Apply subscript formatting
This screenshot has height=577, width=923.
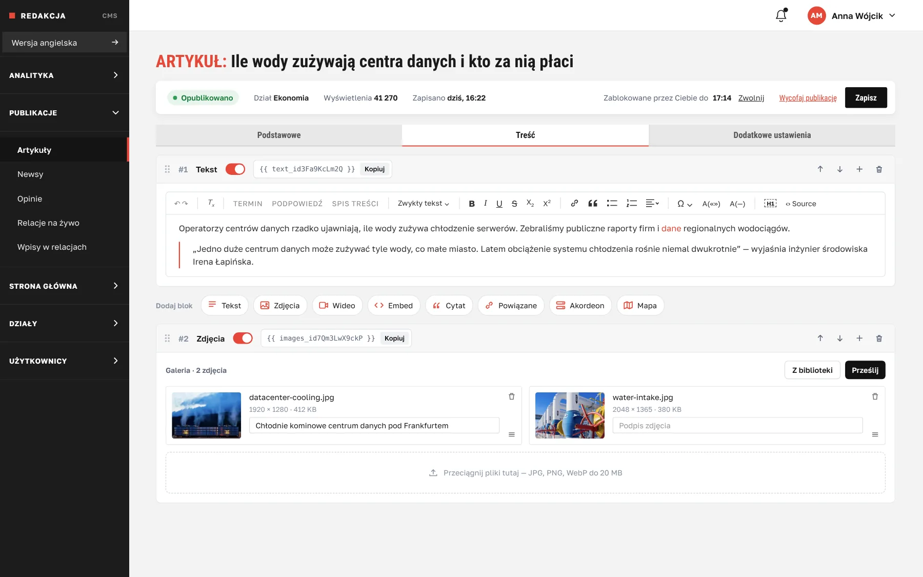pyautogui.click(x=530, y=204)
